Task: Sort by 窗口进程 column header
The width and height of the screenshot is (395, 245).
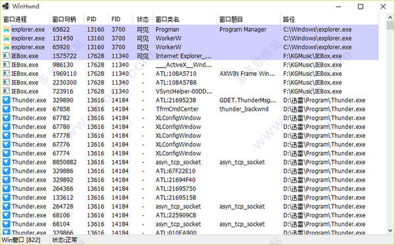Action: tap(15, 19)
